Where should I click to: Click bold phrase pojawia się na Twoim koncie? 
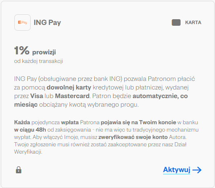(x=138, y=123)
